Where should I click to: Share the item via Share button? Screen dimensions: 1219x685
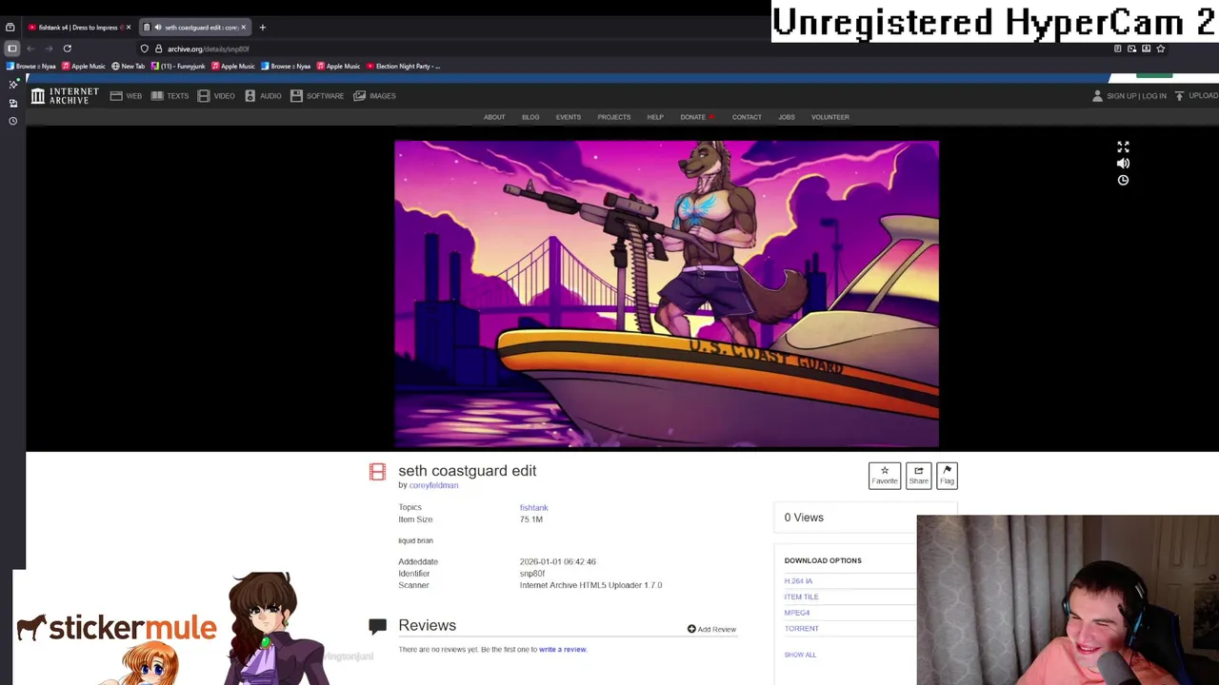point(918,475)
